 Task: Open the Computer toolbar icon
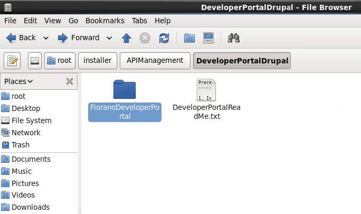pyautogui.click(x=208, y=38)
